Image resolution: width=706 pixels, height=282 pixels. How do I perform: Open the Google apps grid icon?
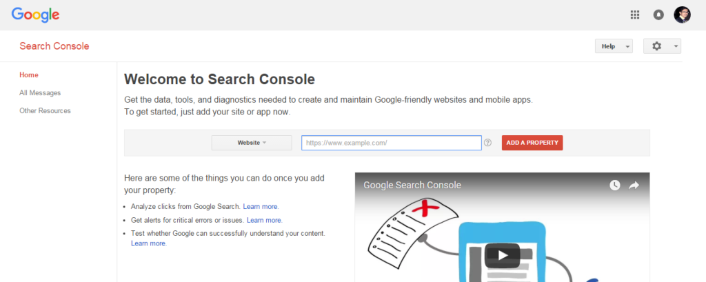(x=635, y=14)
